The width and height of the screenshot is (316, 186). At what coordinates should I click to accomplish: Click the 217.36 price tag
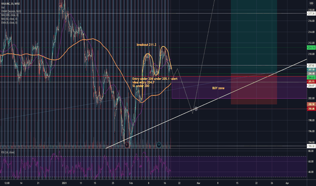pos(311,14)
